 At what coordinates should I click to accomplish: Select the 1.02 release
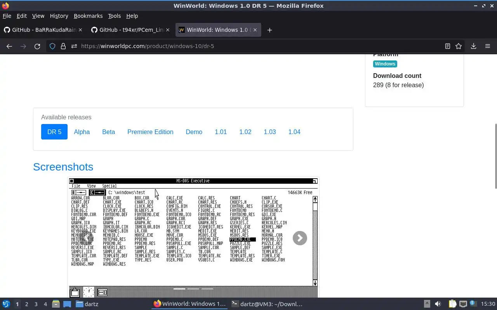(x=245, y=132)
